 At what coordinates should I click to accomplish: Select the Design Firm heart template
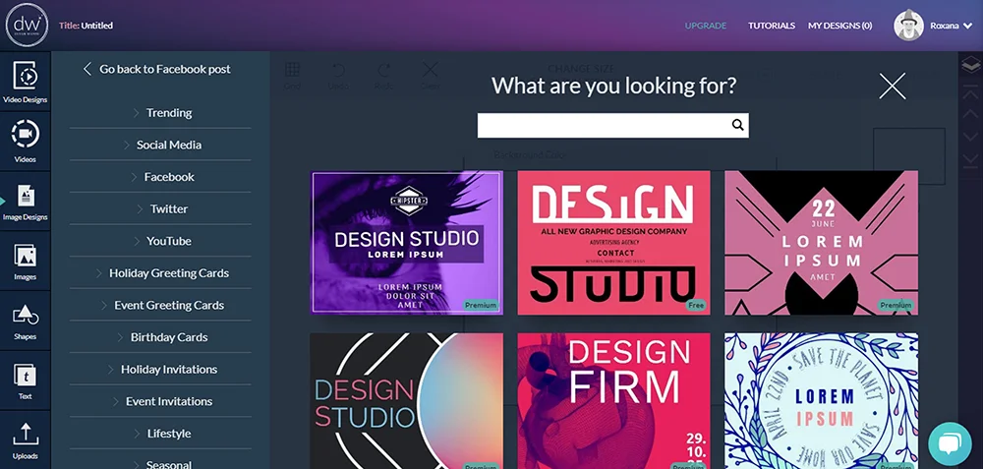pyautogui.click(x=613, y=401)
